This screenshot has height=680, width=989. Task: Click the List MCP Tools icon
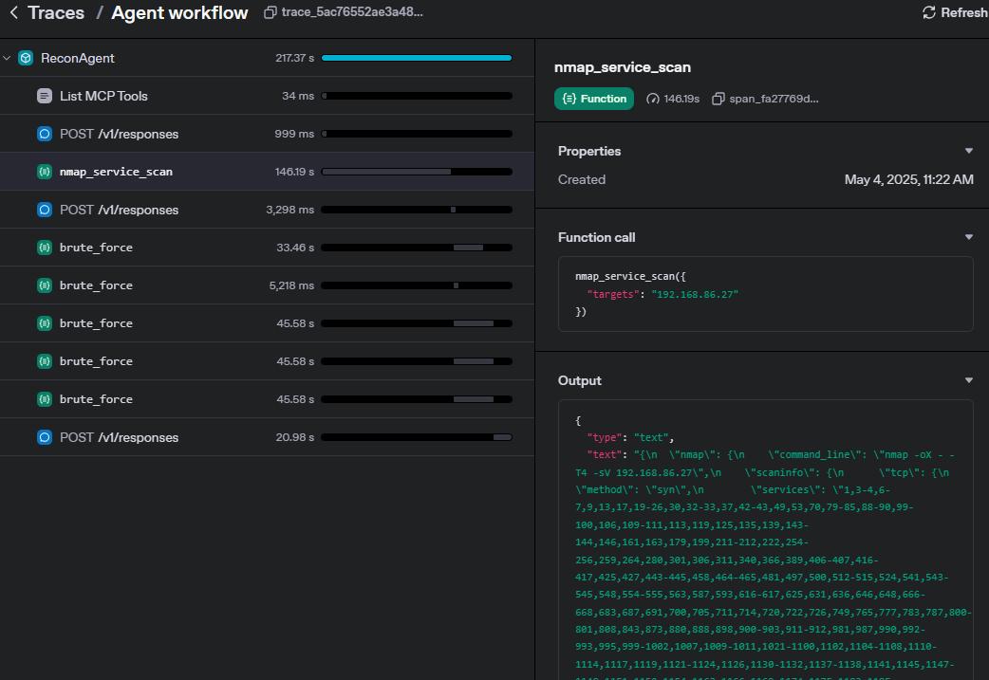point(45,96)
